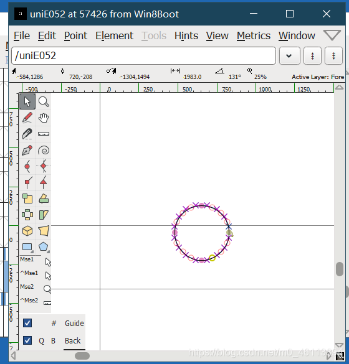Select the Spiro spiral tool
Image resolution: width=349 pixels, height=364 pixels.
coord(44,150)
